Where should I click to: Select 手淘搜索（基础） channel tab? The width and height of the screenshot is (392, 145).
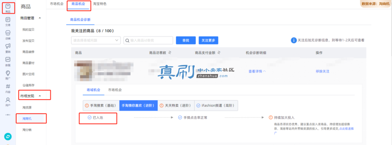click(101, 105)
